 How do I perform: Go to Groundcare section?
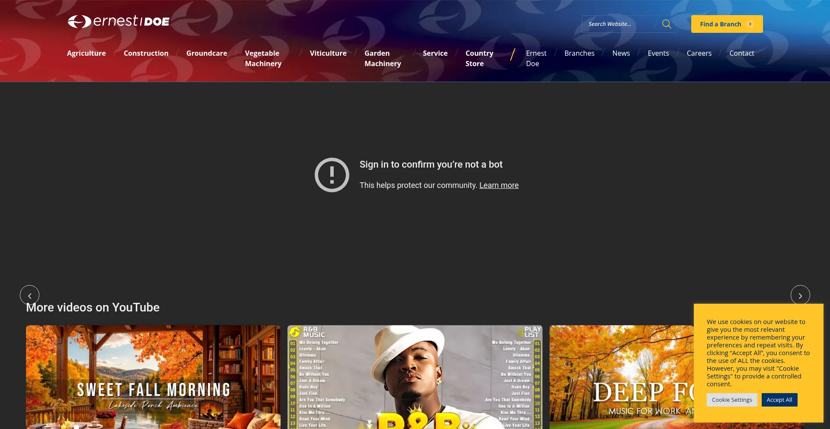coord(206,53)
